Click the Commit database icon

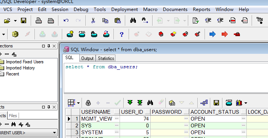(43, 34)
